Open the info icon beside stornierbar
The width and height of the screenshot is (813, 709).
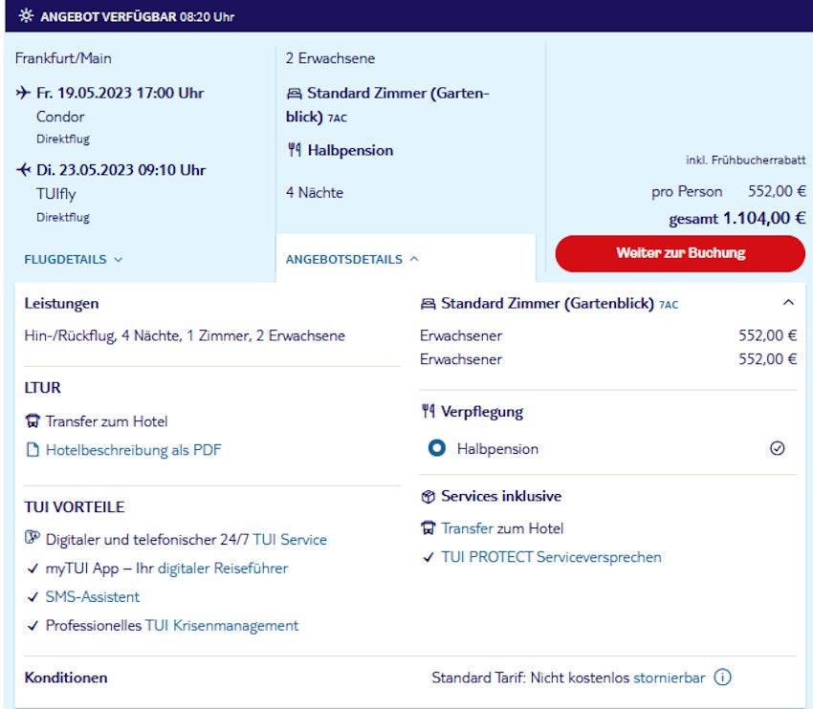(x=722, y=677)
